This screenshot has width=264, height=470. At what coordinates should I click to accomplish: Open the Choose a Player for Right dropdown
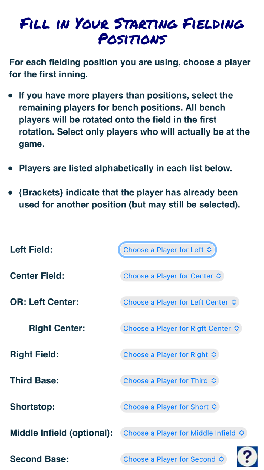(x=170, y=354)
